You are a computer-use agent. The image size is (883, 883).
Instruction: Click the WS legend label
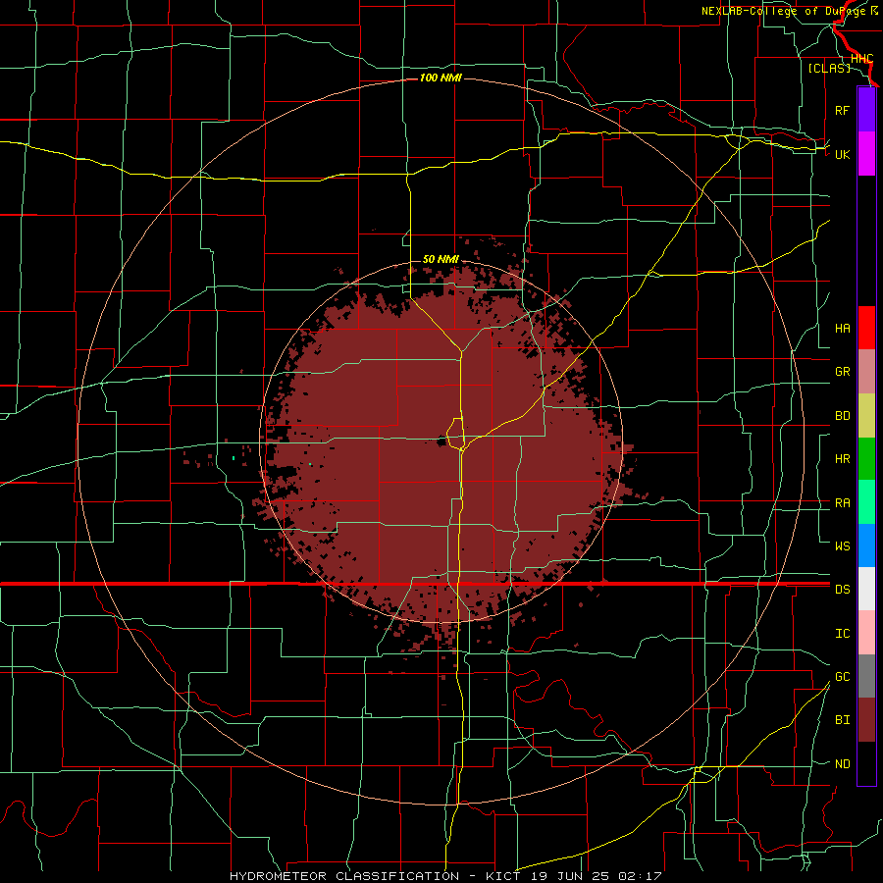coord(842,545)
